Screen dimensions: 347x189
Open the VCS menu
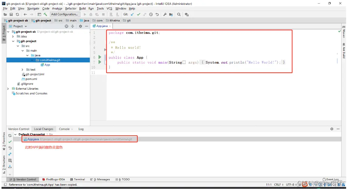109,8
